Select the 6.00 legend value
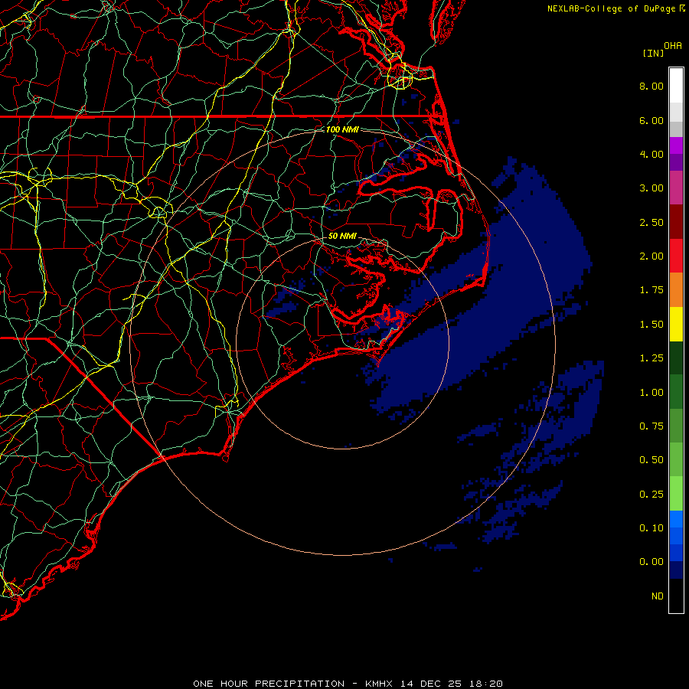The width and height of the screenshot is (689, 689). coord(651,120)
